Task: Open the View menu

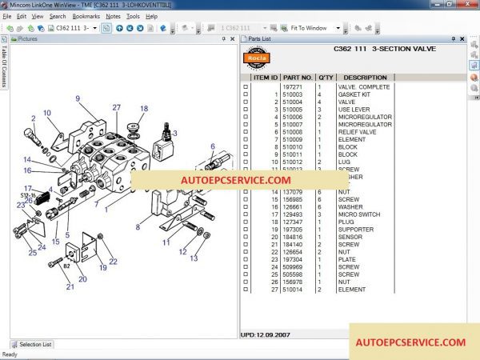Action: [38, 17]
